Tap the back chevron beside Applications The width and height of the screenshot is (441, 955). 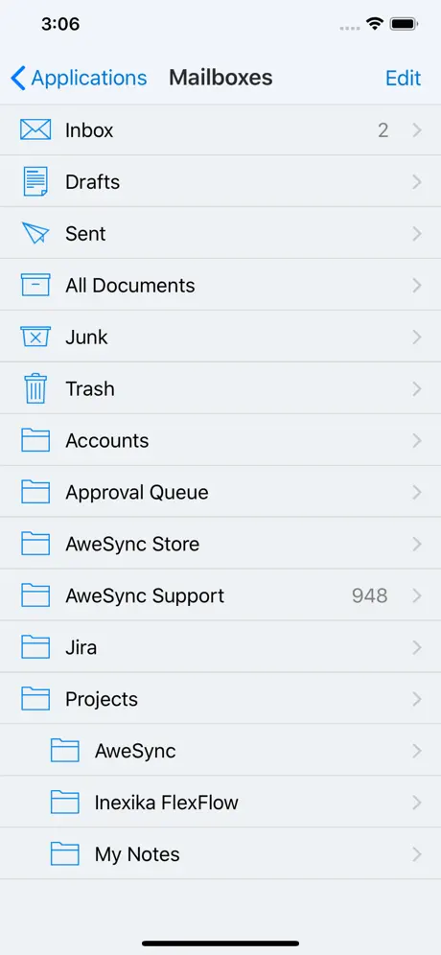pos(18,78)
